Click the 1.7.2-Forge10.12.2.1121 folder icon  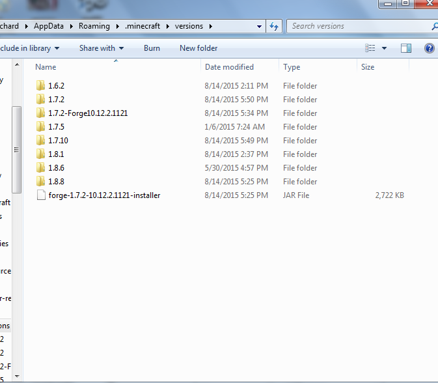pos(40,113)
